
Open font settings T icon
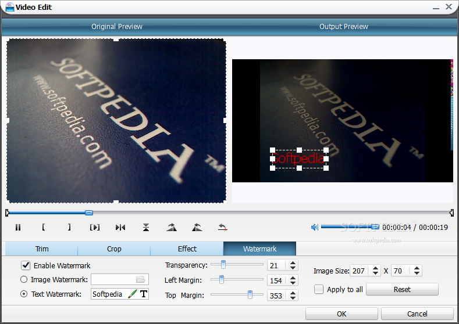coord(144,294)
